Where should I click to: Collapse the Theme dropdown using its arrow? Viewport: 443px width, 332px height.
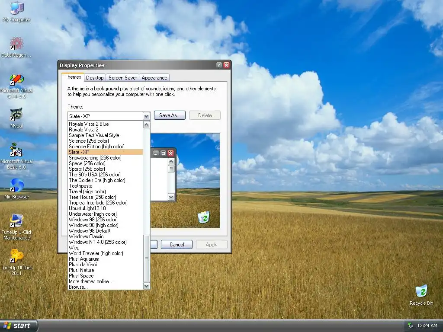point(146,116)
